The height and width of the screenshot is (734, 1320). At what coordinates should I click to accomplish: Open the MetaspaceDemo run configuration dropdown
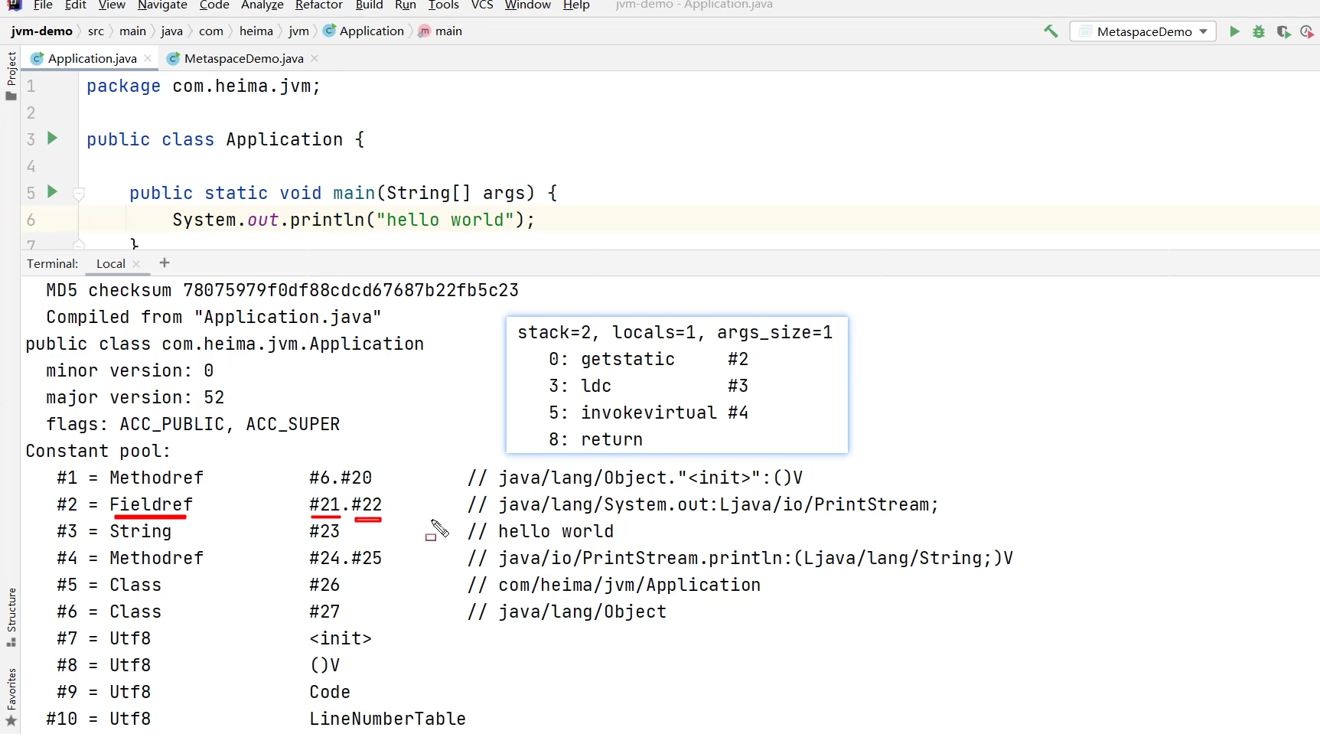click(1143, 31)
